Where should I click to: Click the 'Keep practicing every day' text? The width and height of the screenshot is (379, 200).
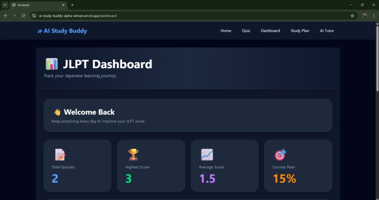pos(98,121)
